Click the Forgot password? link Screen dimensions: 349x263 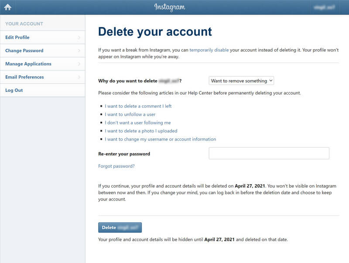coord(116,166)
